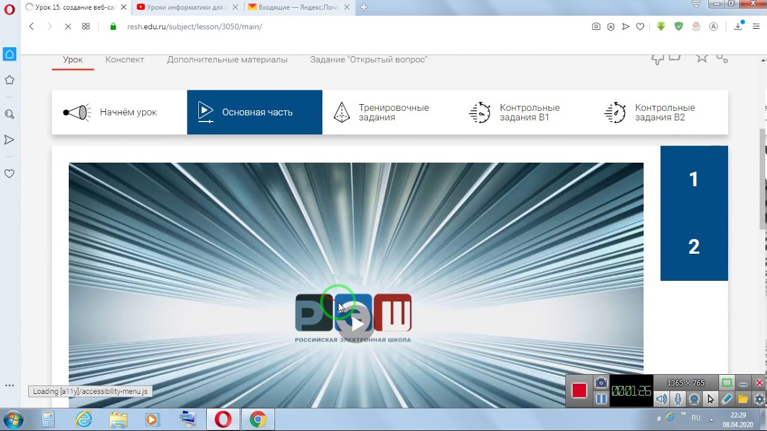Switch to the Конспект tab
Viewport: 767px width, 431px height.
click(125, 59)
